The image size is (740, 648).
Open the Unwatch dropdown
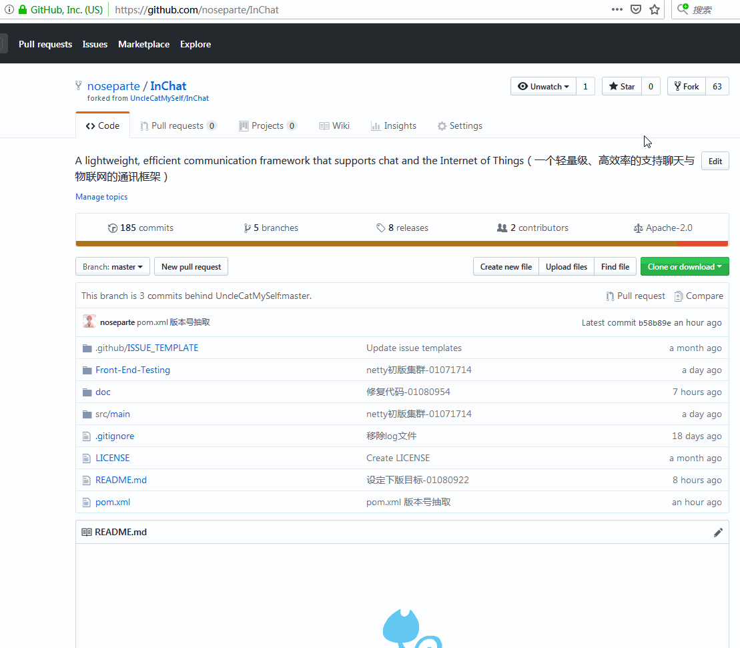543,86
